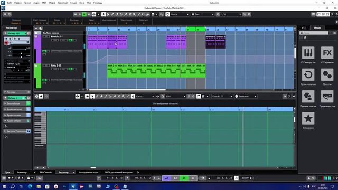The height and width of the screenshot is (190, 338).
Task: Select the Mute X tool in key editor toolbar
Action: [119, 96]
